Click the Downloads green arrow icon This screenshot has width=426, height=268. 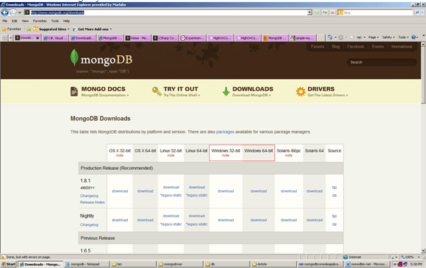[x=226, y=91]
